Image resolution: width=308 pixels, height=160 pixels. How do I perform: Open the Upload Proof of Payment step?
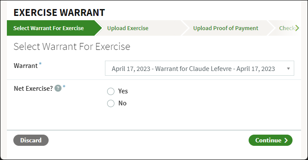(x=226, y=28)
